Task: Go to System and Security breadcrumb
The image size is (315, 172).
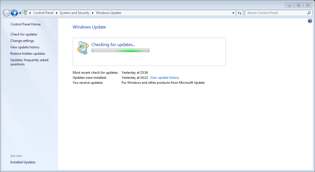Action: tap(75, 13)
